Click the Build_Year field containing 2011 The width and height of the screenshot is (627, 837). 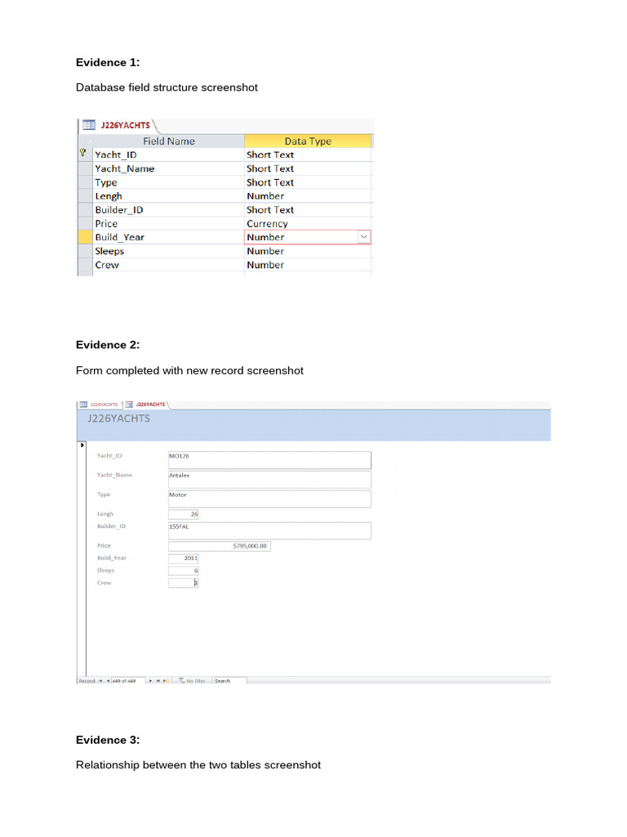click(x=184, y=558)
